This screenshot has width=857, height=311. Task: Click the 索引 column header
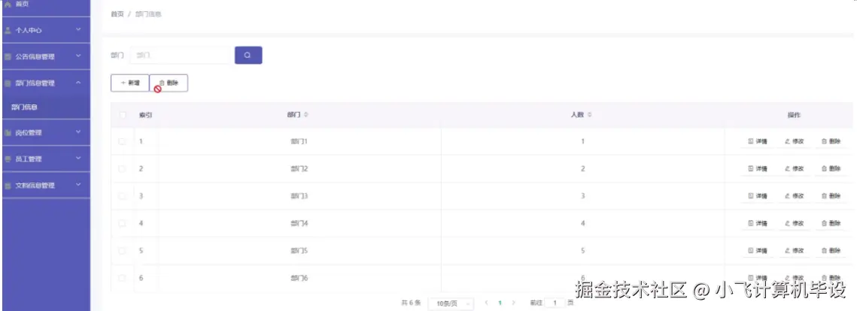(145, 115)
